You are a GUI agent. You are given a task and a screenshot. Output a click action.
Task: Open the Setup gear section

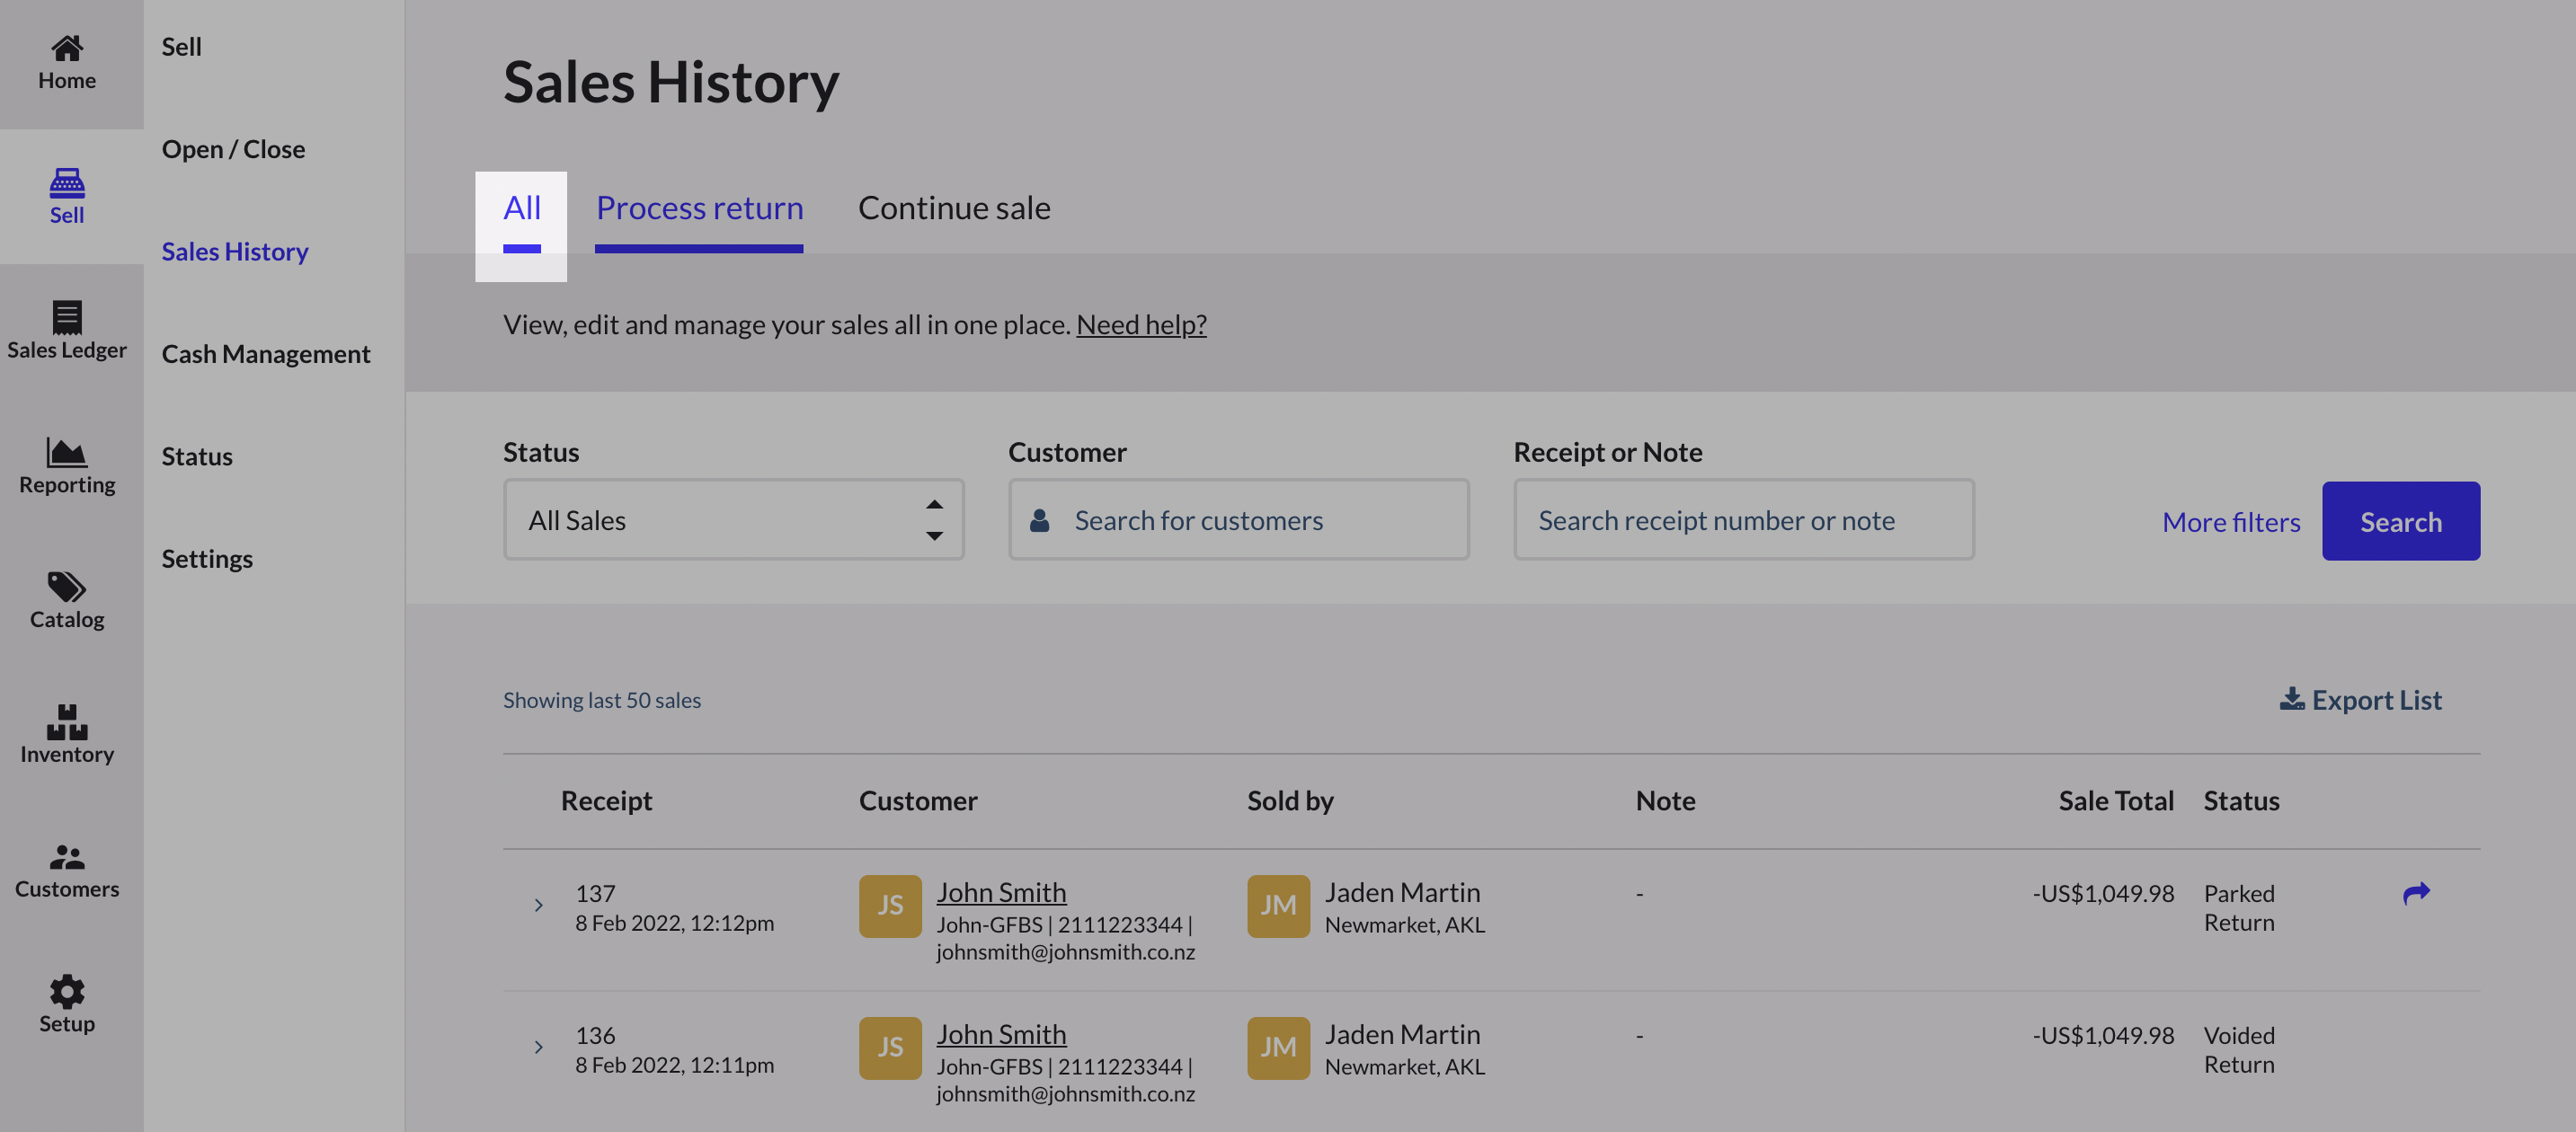pyautogui.click(x=67, y=1004)
